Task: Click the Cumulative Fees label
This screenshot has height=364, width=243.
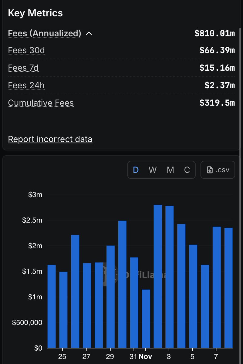Action: coord(41,103)
